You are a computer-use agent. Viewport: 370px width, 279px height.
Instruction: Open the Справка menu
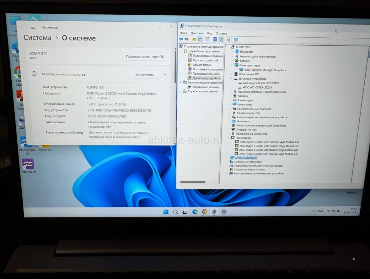pyautogui.click(x=222, y=34)
